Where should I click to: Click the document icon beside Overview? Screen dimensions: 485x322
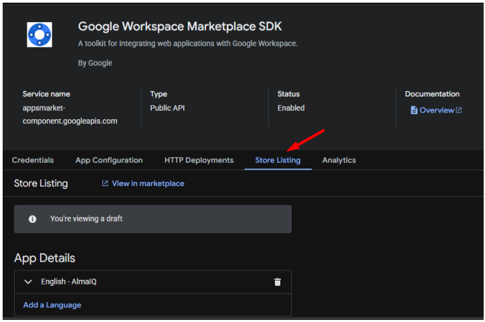pos(414,110)
